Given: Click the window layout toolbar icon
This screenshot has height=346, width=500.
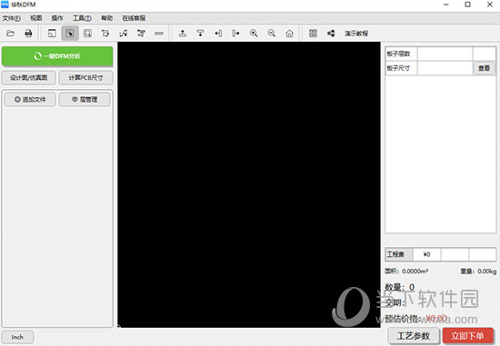Looking at the screenshot, I should click(52, 33).
